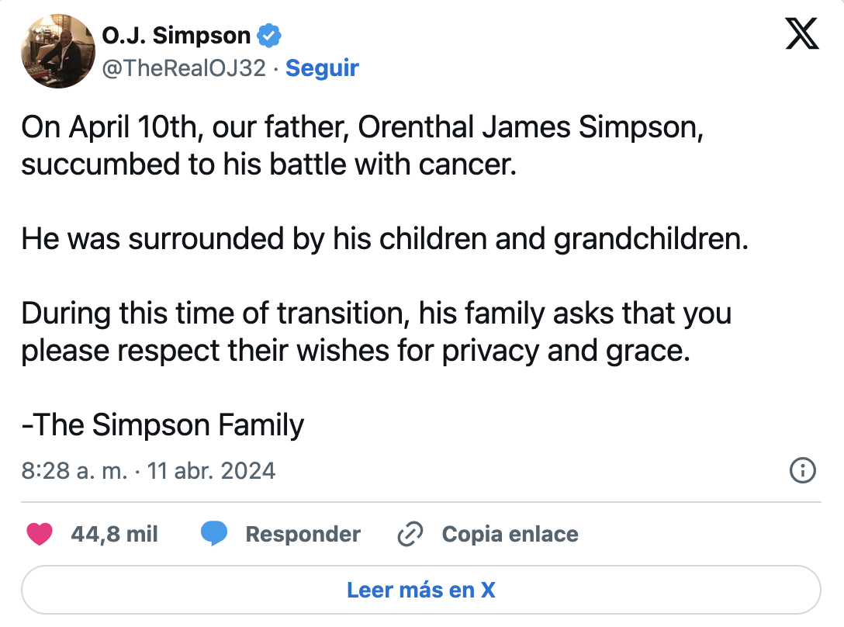The image size is (844, 627).
Task: Open O.J. Simpson's profile picture
Action: tap(56, 50)
